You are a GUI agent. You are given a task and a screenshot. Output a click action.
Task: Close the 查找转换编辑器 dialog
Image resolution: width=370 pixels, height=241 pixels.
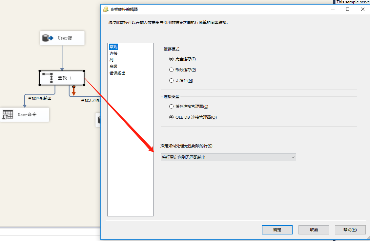363,9
